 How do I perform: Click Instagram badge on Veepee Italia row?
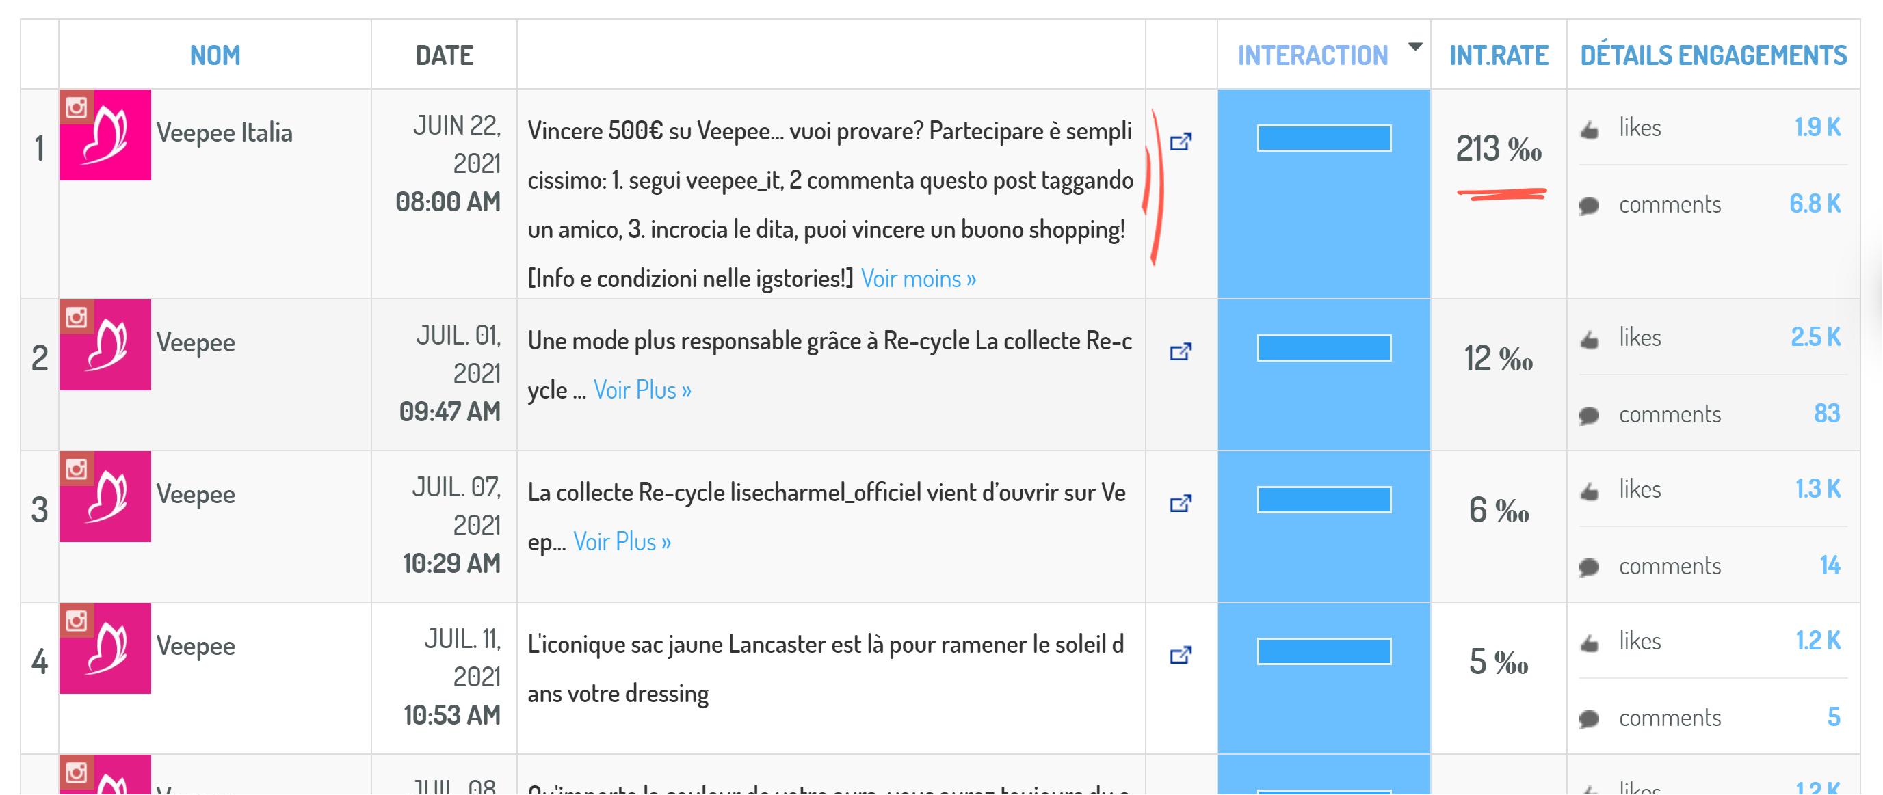coord(77,107)
